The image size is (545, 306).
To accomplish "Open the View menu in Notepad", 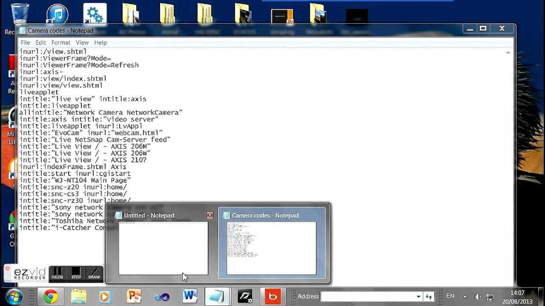I will [x=82, y=42].
